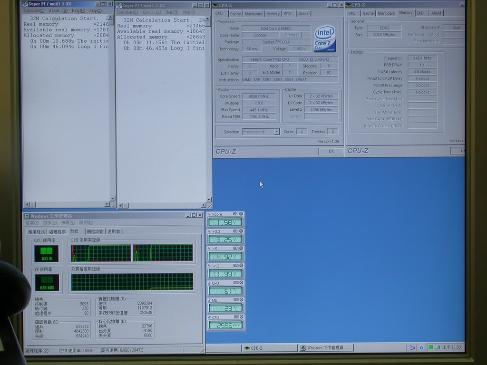This screenshot has height=365, width=487.
Task: Close the MB temperature sensor panel
Action: point(241,300)
